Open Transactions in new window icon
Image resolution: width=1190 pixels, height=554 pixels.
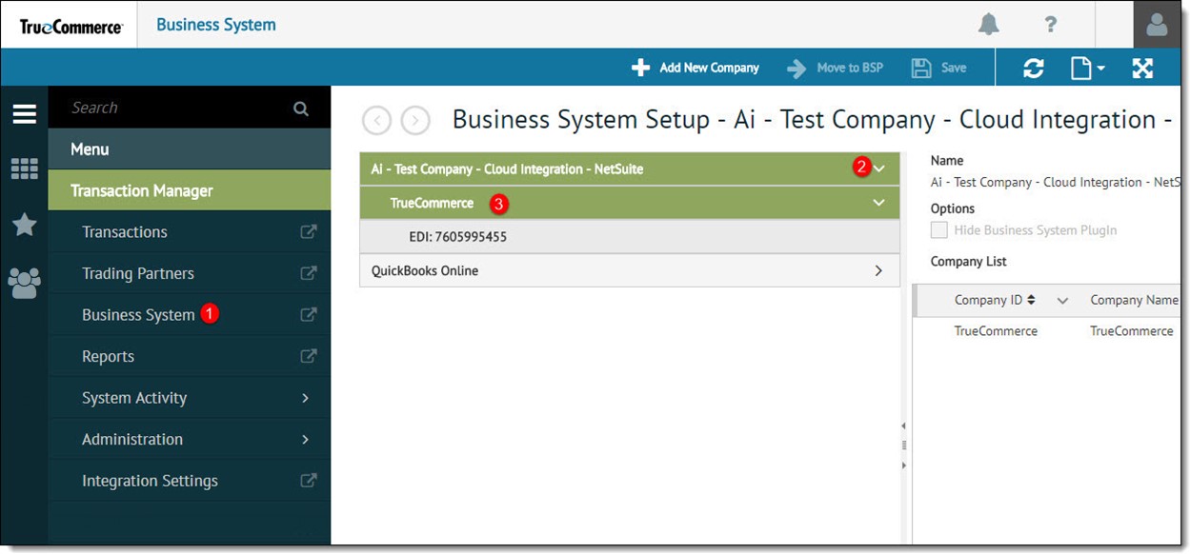click(308, 231)
